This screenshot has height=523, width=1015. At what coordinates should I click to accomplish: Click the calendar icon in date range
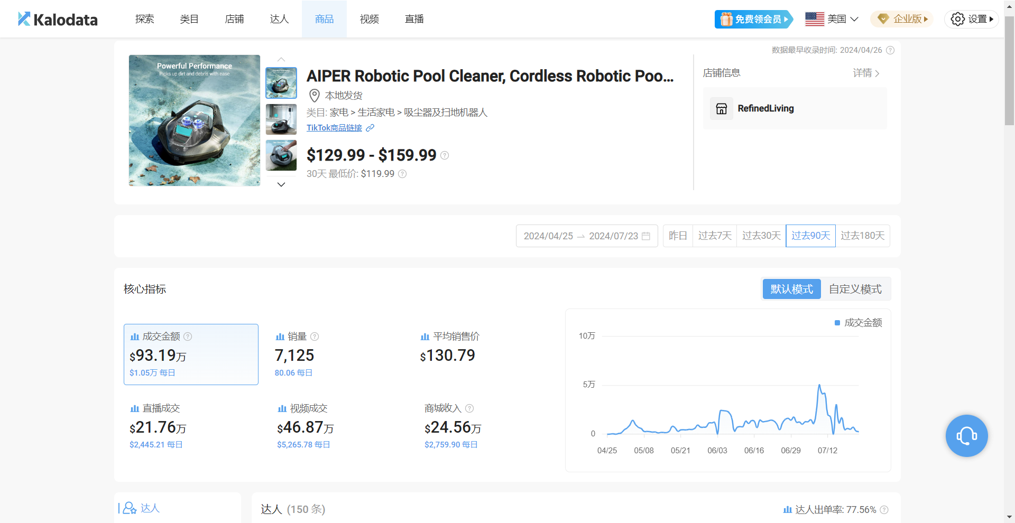click(646, 236)
